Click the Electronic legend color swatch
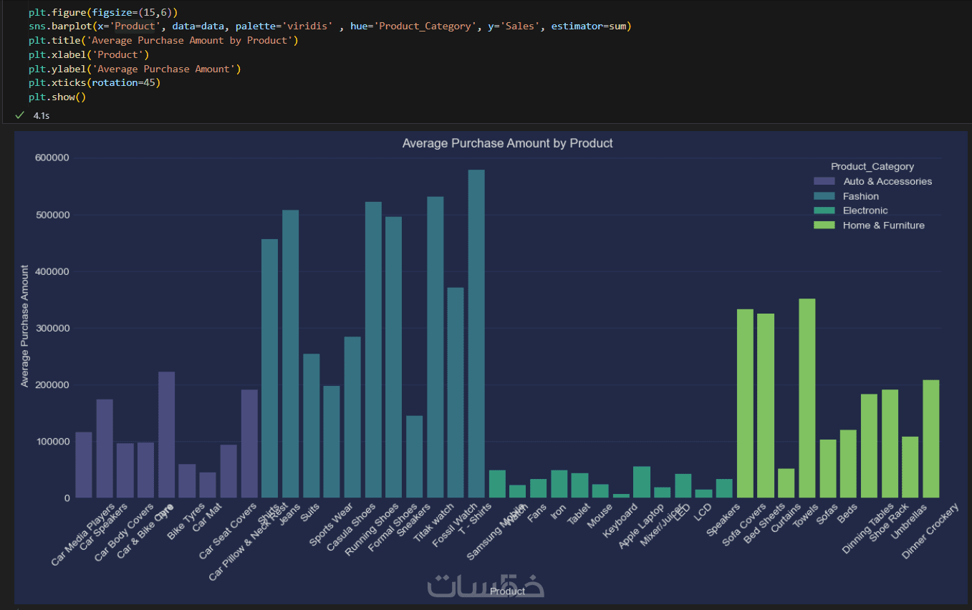This screenshot has width=972, height=610. pyautogui.click(x=824, y=210)
